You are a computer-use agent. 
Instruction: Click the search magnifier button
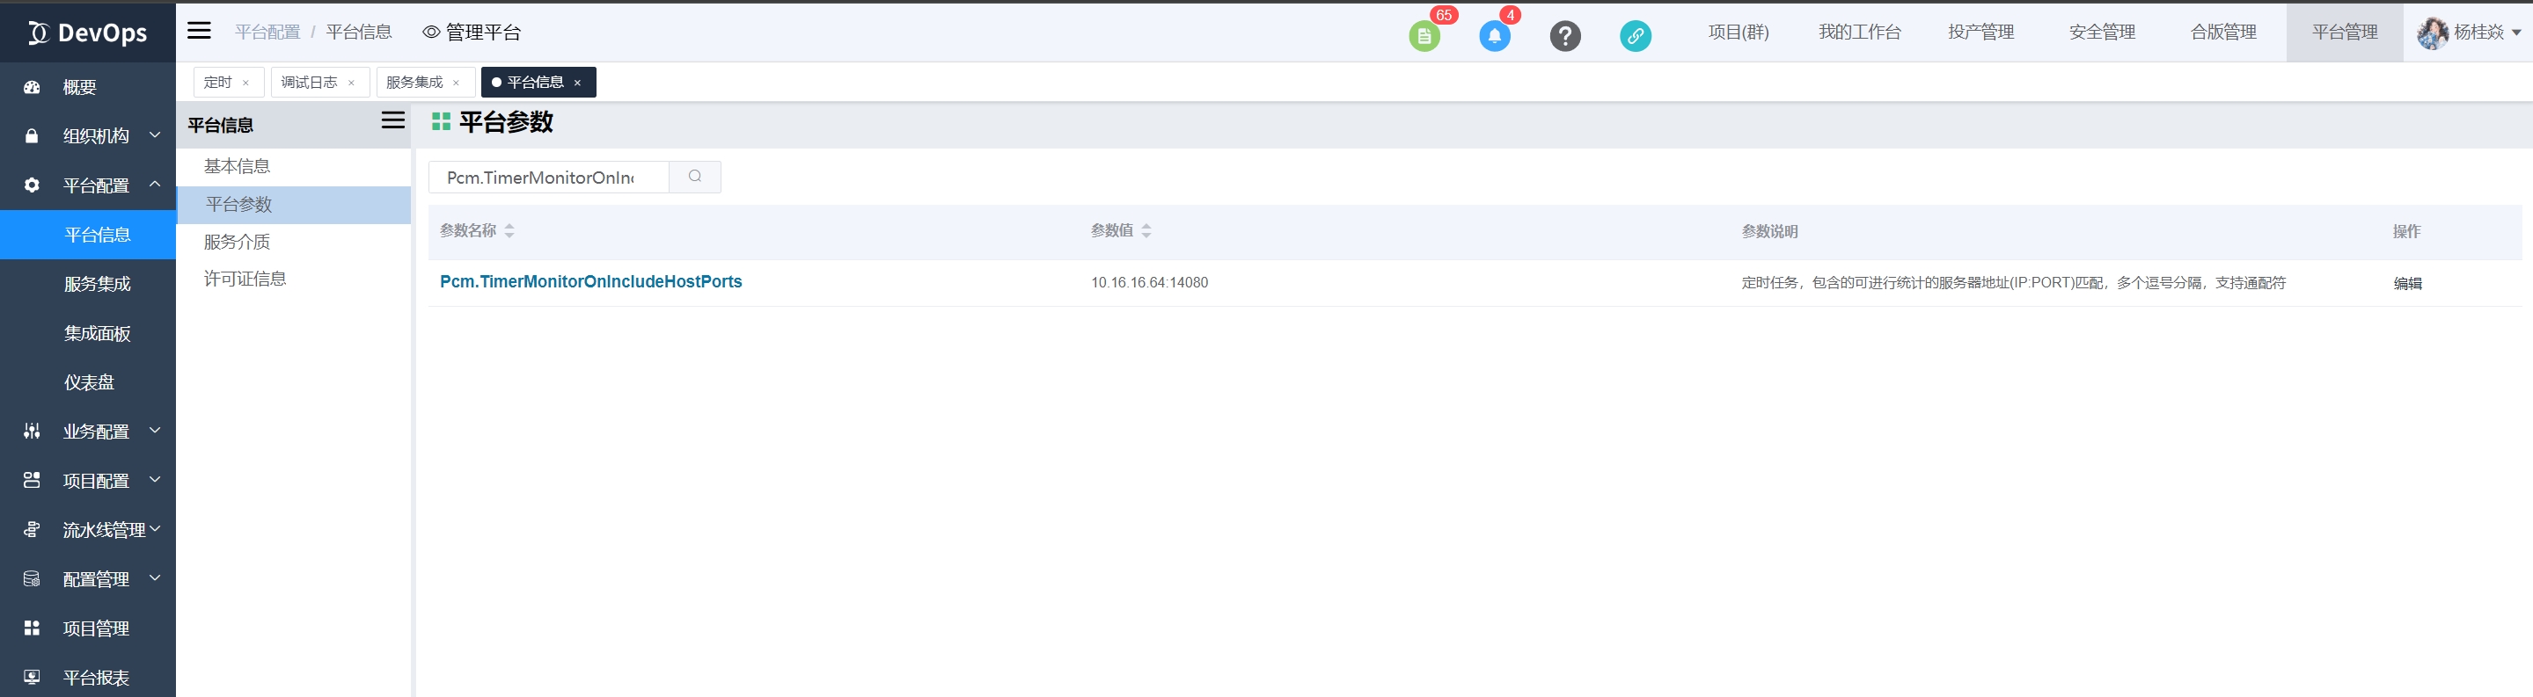click(695, 177)
